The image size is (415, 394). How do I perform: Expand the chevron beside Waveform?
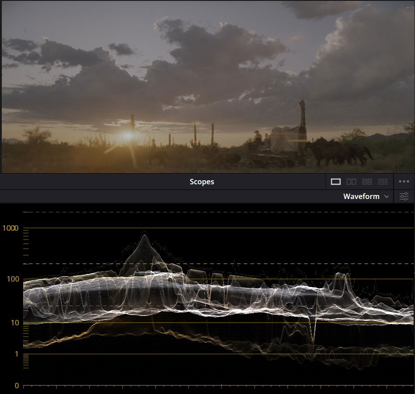click(386, 197)
